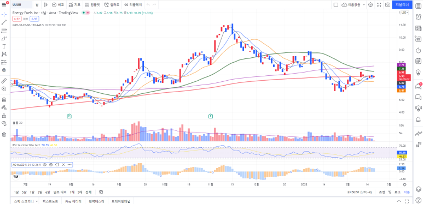Toggle 로그 log scale

[x=398, y=192]
